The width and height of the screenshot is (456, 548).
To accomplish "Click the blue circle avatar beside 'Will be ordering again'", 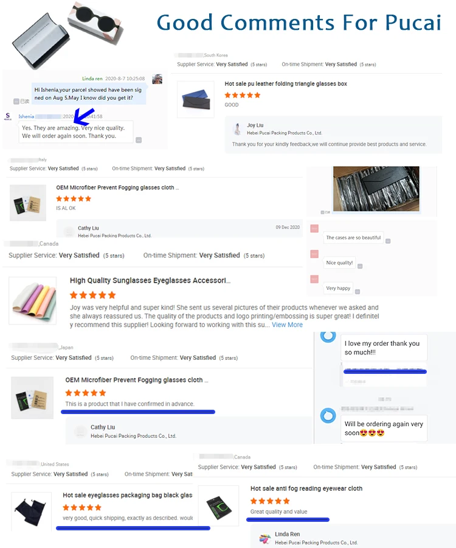I will coord(328,415).
